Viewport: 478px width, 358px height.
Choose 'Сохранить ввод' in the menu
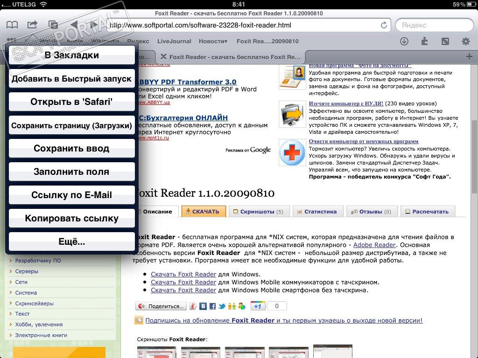pyautogui.click(x=71, y=148)
